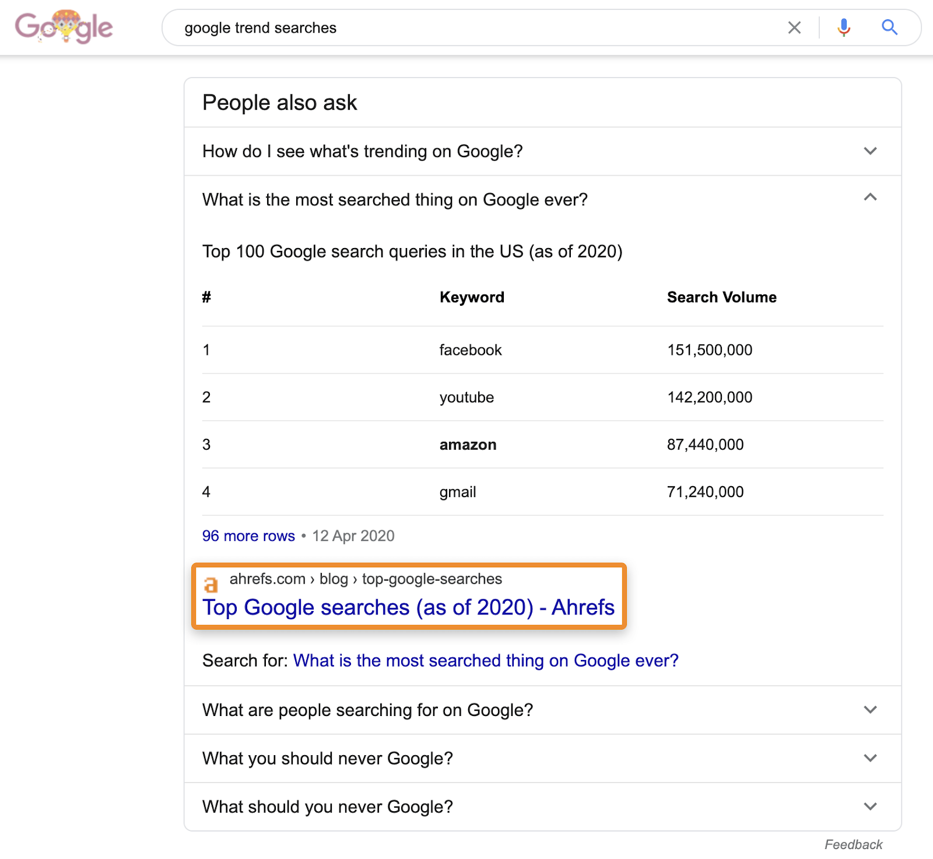The image size is (933, 859).
Task: Click the facebook row in the table
Action: click(x=470, y=350)
